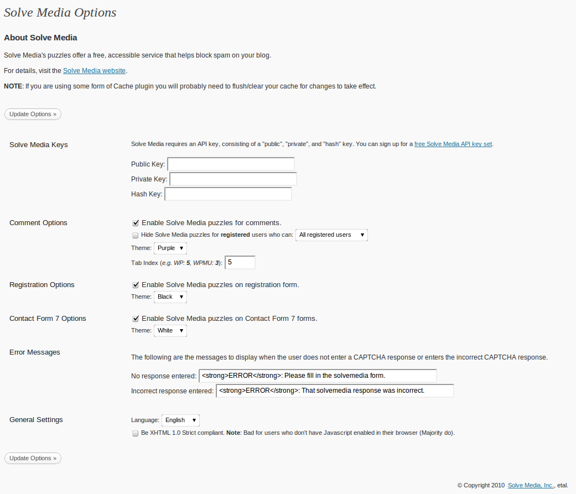This screenshot has height=494, width=576.
Task: Click the No response entered message field
Action: pyautogui.click(x=318, y=376)
